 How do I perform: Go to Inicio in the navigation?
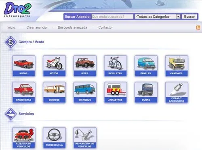pos(11,27)
